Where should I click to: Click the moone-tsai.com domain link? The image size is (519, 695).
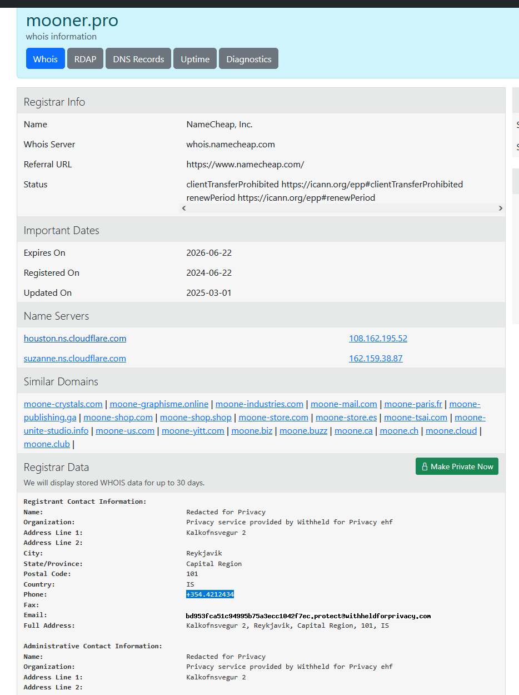click(416, 418)
